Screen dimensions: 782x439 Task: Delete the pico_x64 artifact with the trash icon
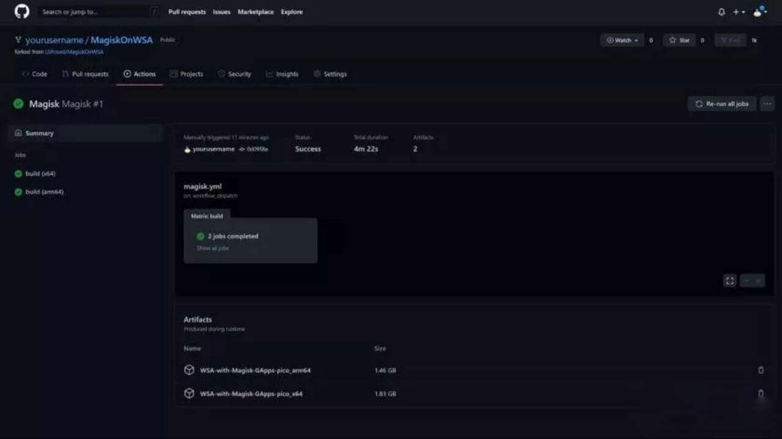tap(761, 394)
